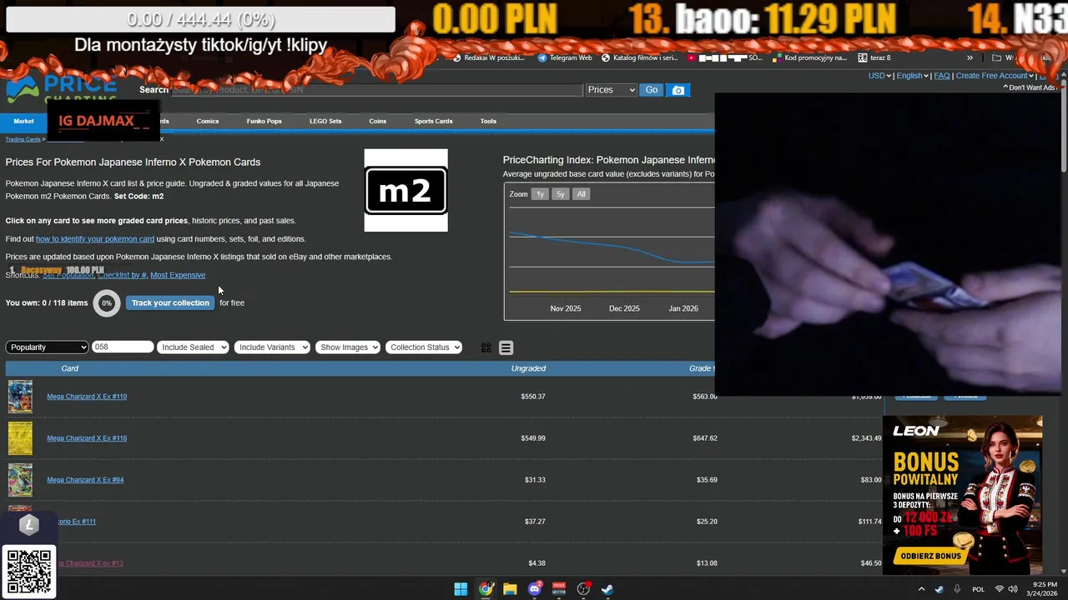Select the Market tab
This screenshot has height=600, width=1068.
23,121
